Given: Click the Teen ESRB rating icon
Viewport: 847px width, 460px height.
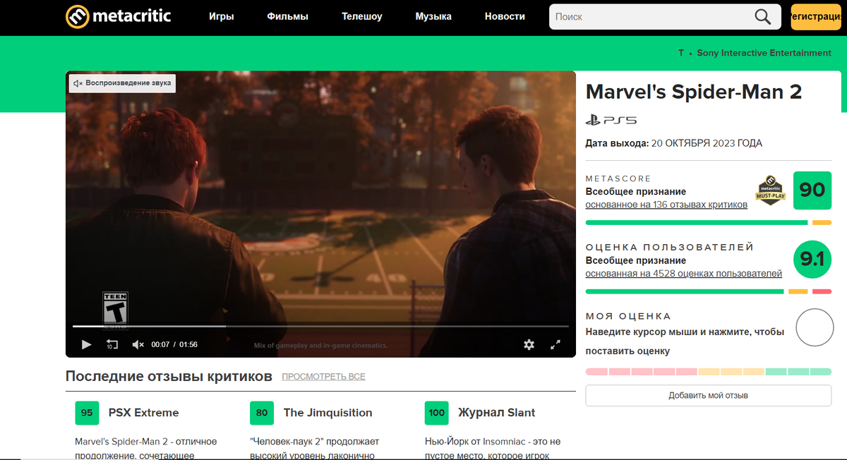Looking at the screenshot, I should click(115, 310).
